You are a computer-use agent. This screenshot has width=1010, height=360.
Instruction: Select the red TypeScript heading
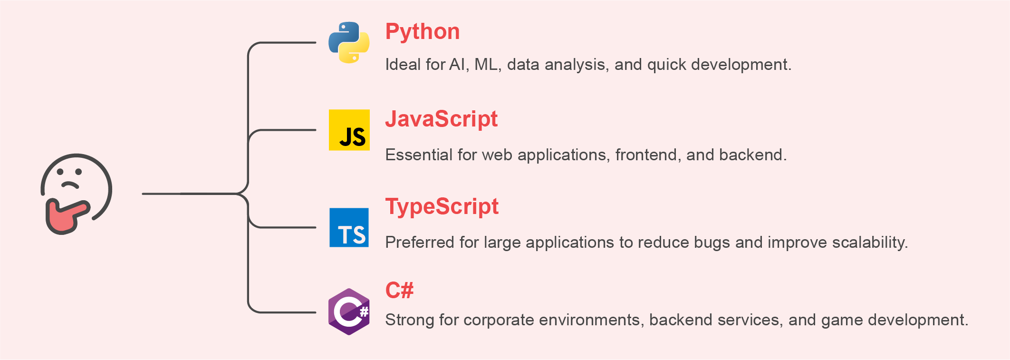pyautogui.click(x=442, y=206)
